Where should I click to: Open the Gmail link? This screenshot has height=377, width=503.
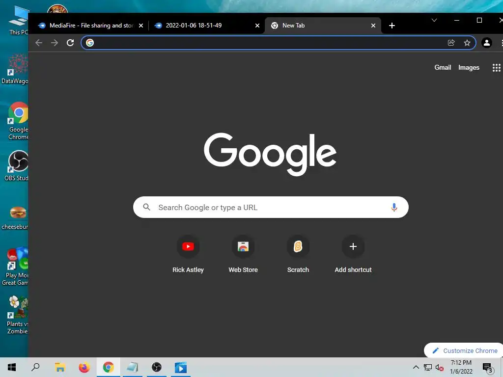point(443,67)
